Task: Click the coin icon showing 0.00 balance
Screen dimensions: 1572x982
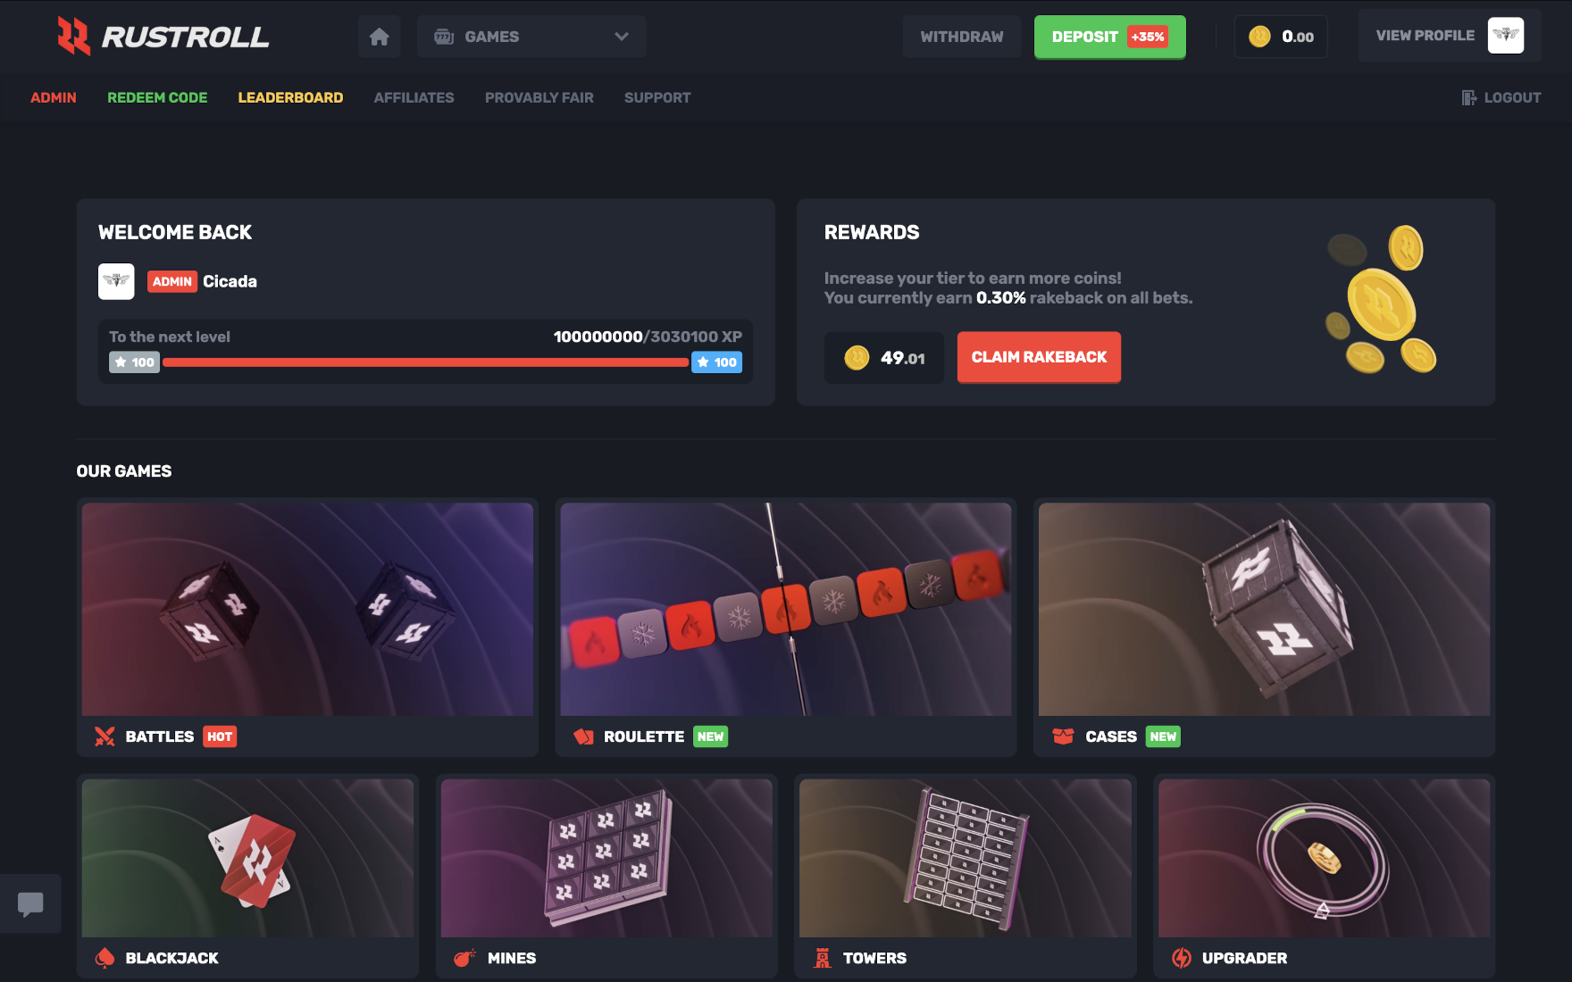Action: click(x=1259, y=36)
